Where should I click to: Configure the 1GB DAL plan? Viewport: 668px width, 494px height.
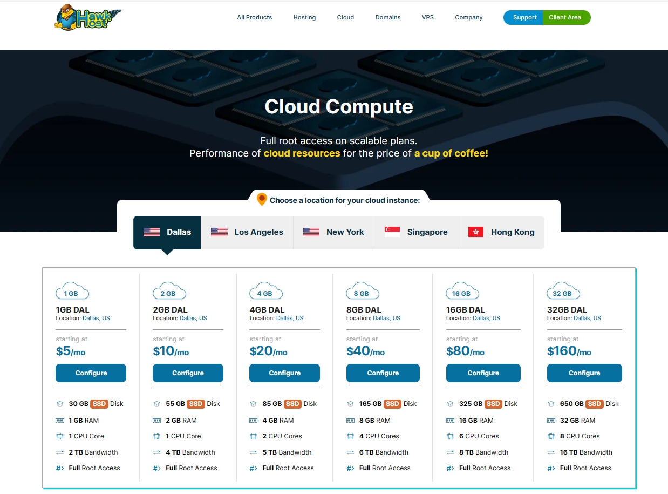pyautogui.click(x=91, y=373)
